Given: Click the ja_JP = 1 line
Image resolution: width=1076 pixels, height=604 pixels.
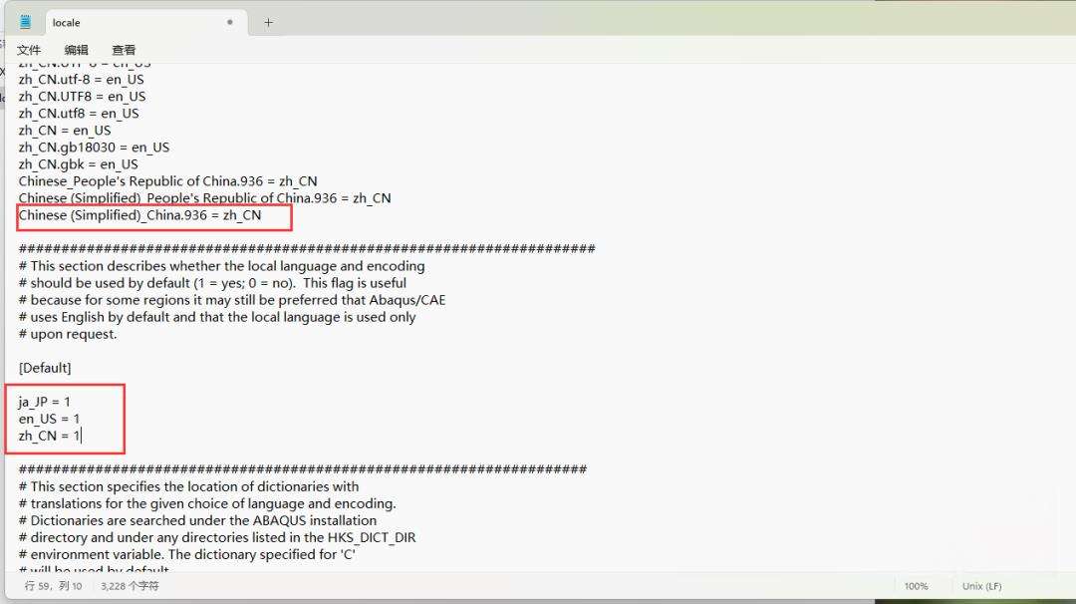Looking at the screenshot, I should [44, 403].
